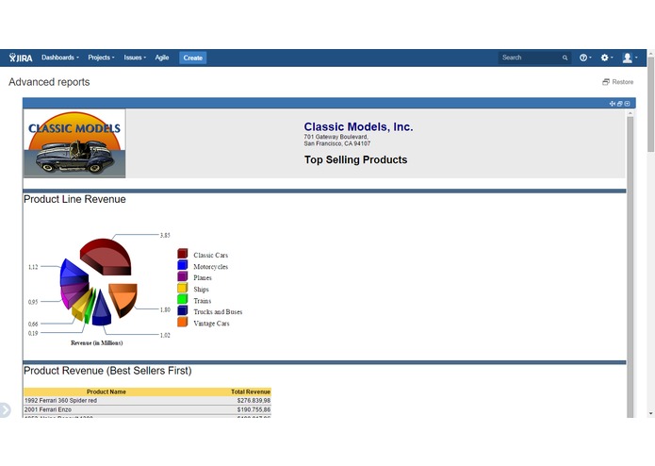Click the Revenue (in Millions) chart caption

pos(97,343)
